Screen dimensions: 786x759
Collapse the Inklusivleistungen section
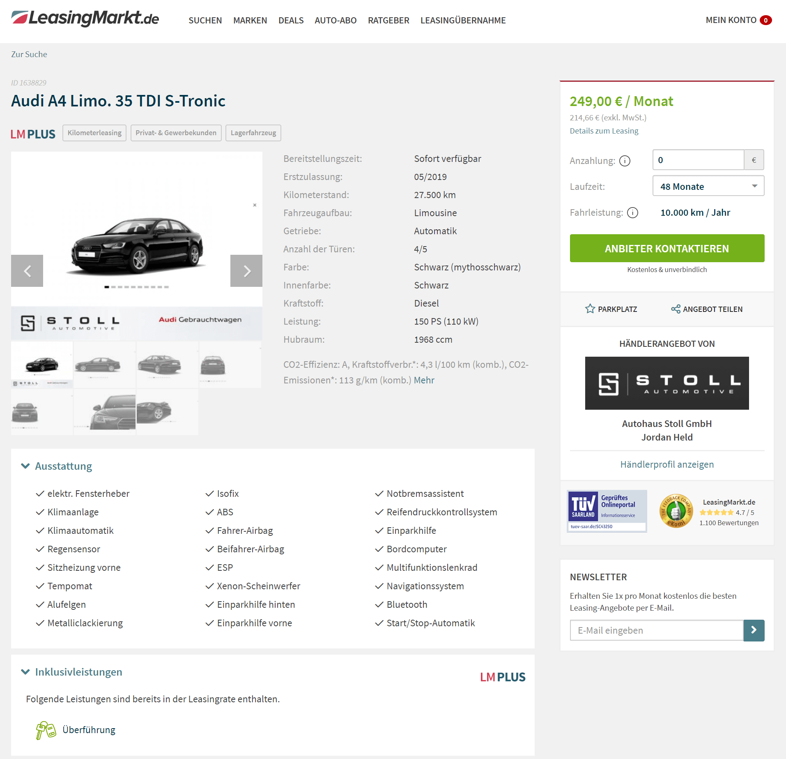tap(72, 672)
